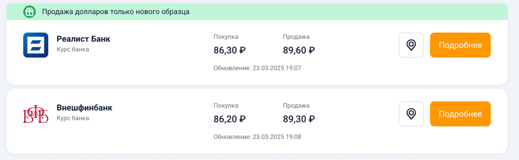Click Реалист Банк buy rate 86,30 ₽
This screenshot has width=519, height=160.
point(229,50)
